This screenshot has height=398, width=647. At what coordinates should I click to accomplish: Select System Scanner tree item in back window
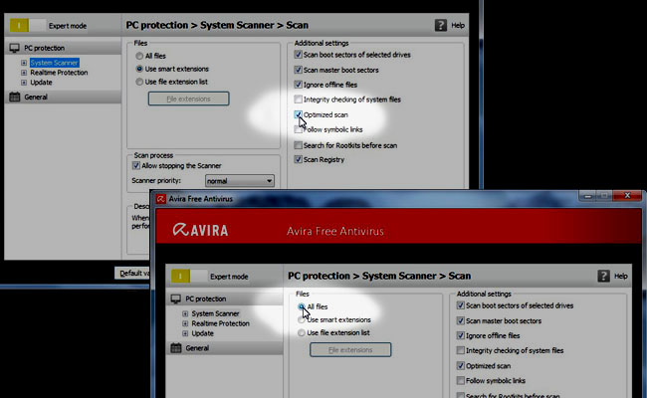coord(54,63)
